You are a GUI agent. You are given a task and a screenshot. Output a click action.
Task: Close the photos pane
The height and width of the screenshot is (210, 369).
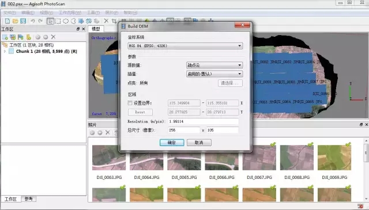[367, 124]
